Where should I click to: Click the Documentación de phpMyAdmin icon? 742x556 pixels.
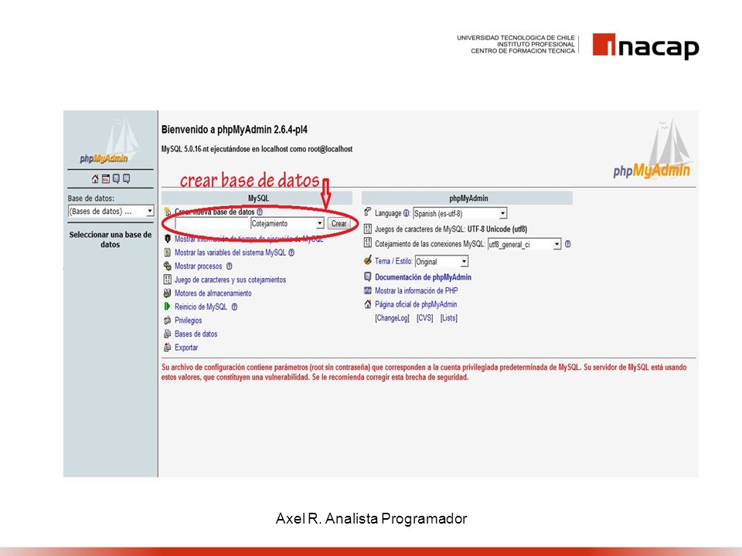pyautogui.click(x=368, y=276)
